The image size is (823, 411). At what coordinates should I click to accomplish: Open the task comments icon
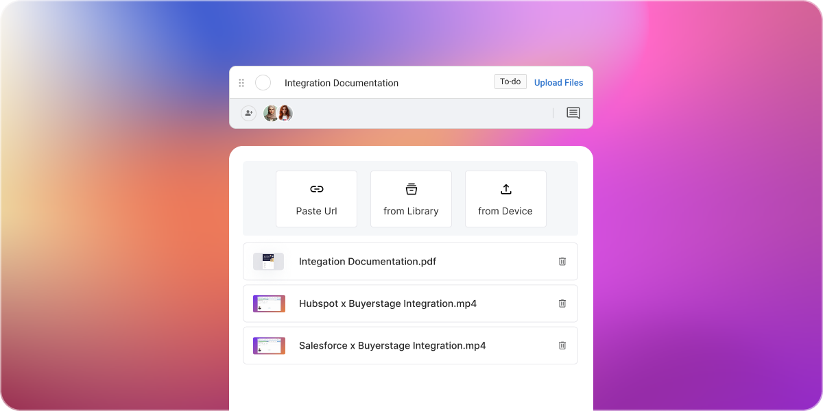coord(573,113)
